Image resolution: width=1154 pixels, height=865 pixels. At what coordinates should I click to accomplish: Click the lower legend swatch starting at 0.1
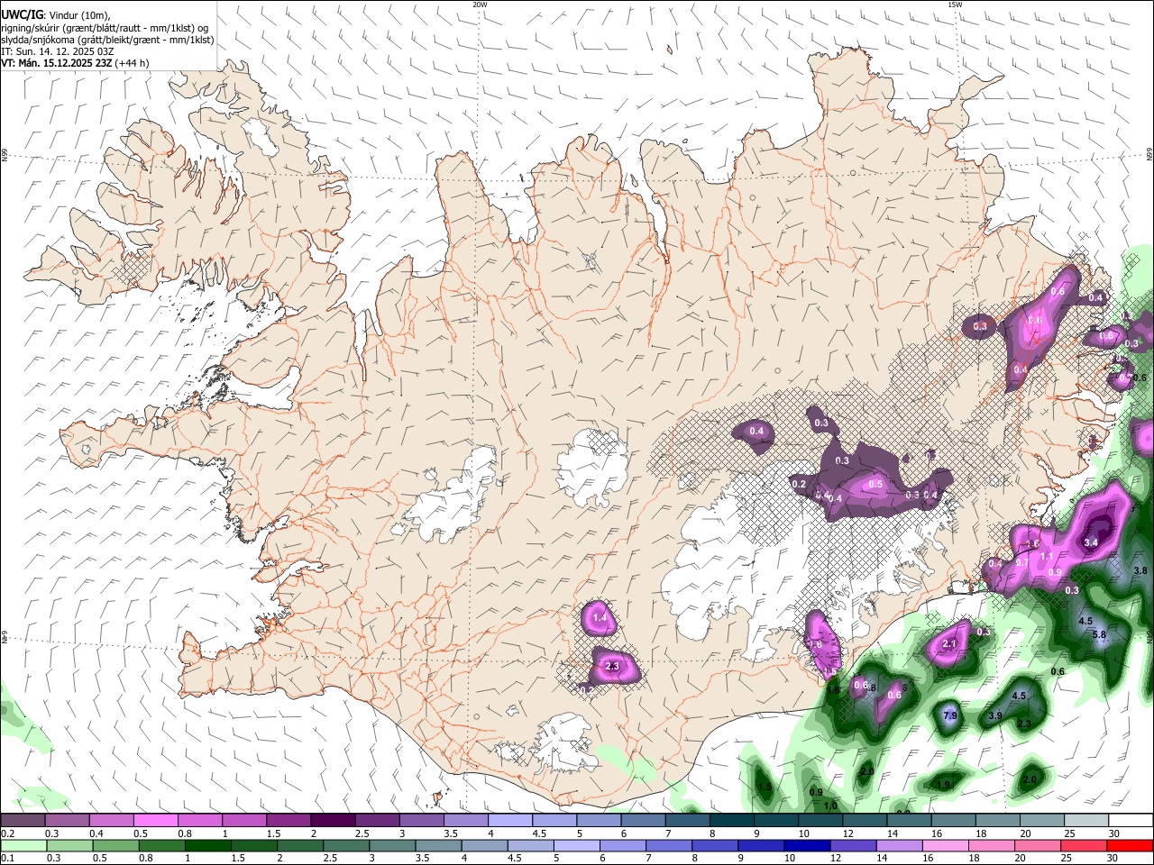click(23, 846)
